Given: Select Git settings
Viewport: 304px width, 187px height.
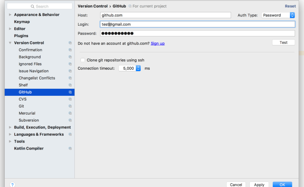Looking at the screenshot, I should (22, 106).
